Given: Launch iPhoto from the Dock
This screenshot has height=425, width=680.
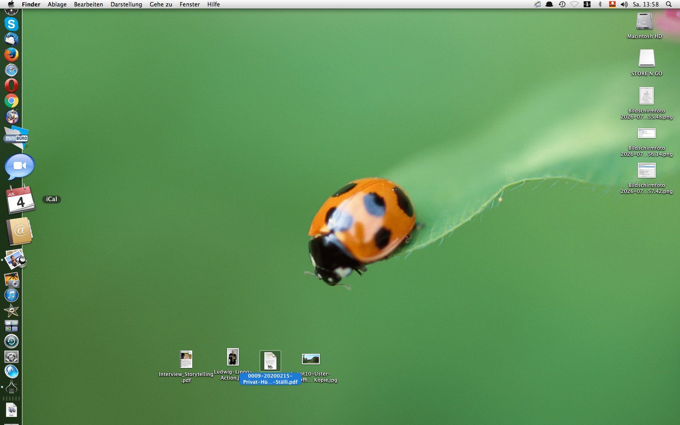Looking at the screenshot, I should (x=11, y=280).
